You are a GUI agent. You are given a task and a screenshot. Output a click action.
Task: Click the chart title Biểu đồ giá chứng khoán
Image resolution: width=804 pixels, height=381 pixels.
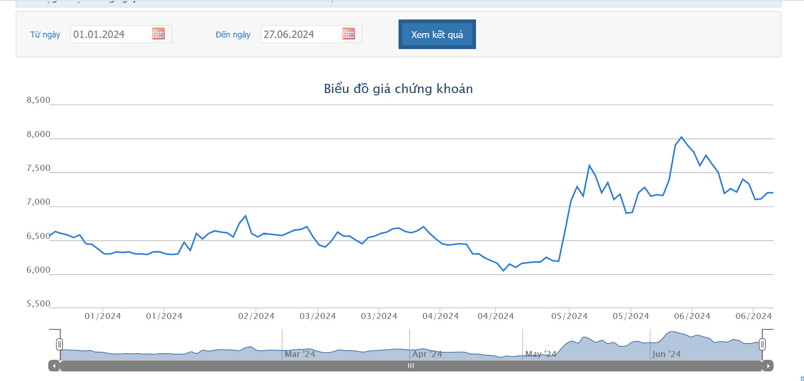(398, 89)
